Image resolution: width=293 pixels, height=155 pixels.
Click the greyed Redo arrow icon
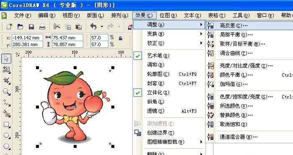pyautogui.click(x=111, y=26)
